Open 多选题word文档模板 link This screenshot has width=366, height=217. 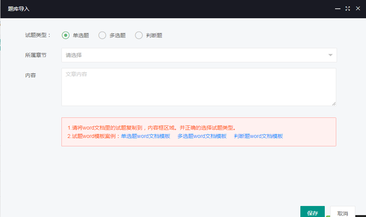[202, 136]
